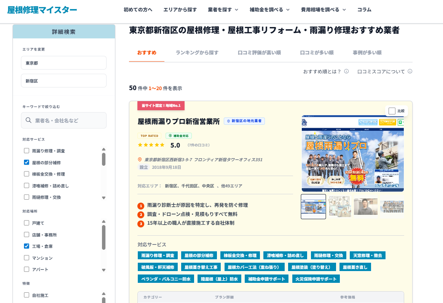Open the main 屋根雨漏りプロ preview image
The width and height of the screenshot is (443, 303).
click(x=352, y=154)
